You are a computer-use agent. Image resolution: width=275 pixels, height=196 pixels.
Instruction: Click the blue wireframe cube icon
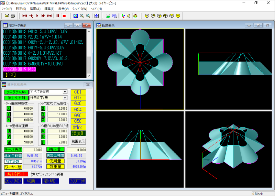pos(114,16)
